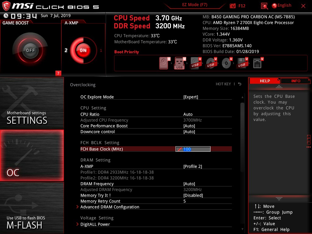The width and height of the screenshot is (312, 234).
Task: Take a screenshot with the F12 camera icon
Action: pyautogui.click(x=232, y=6)
